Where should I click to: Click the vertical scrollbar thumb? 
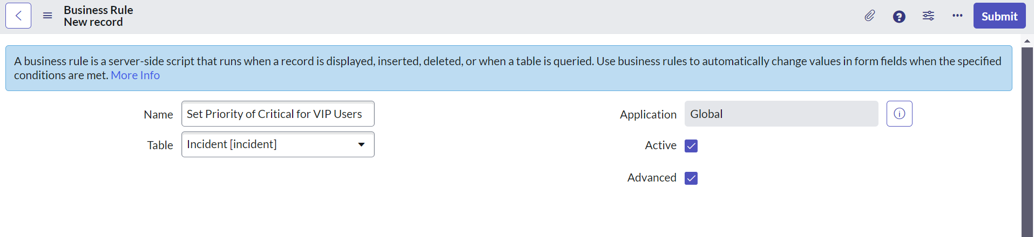tap(1027, 140)
